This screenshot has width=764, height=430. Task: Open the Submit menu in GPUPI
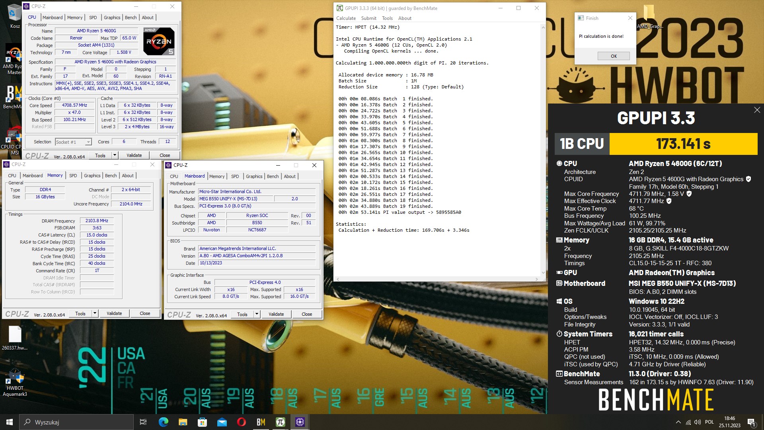pyautogui.click(x=368, y=18)
